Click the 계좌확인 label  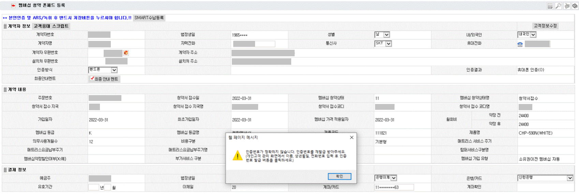click(x=474, y=187)
